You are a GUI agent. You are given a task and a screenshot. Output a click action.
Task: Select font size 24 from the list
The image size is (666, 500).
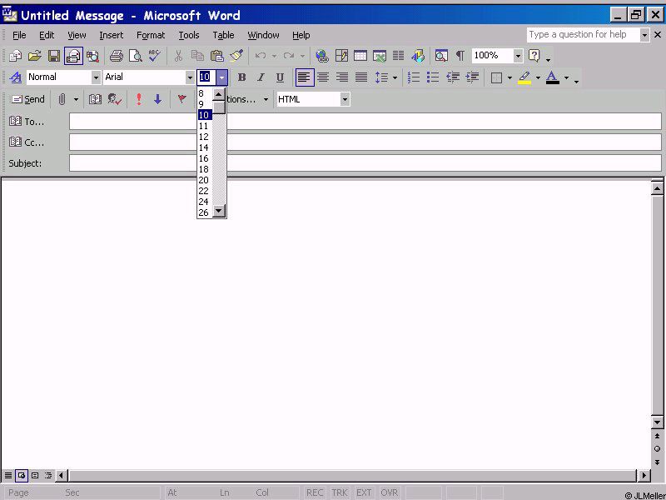[204, 202]
